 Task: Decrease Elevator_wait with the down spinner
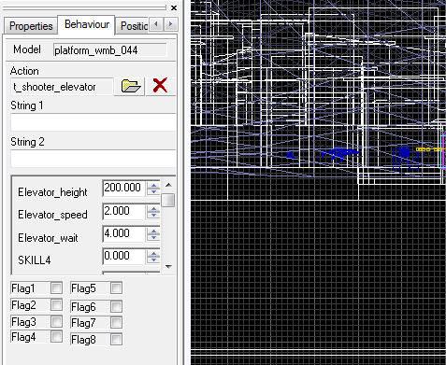click(x=153, y=237)
